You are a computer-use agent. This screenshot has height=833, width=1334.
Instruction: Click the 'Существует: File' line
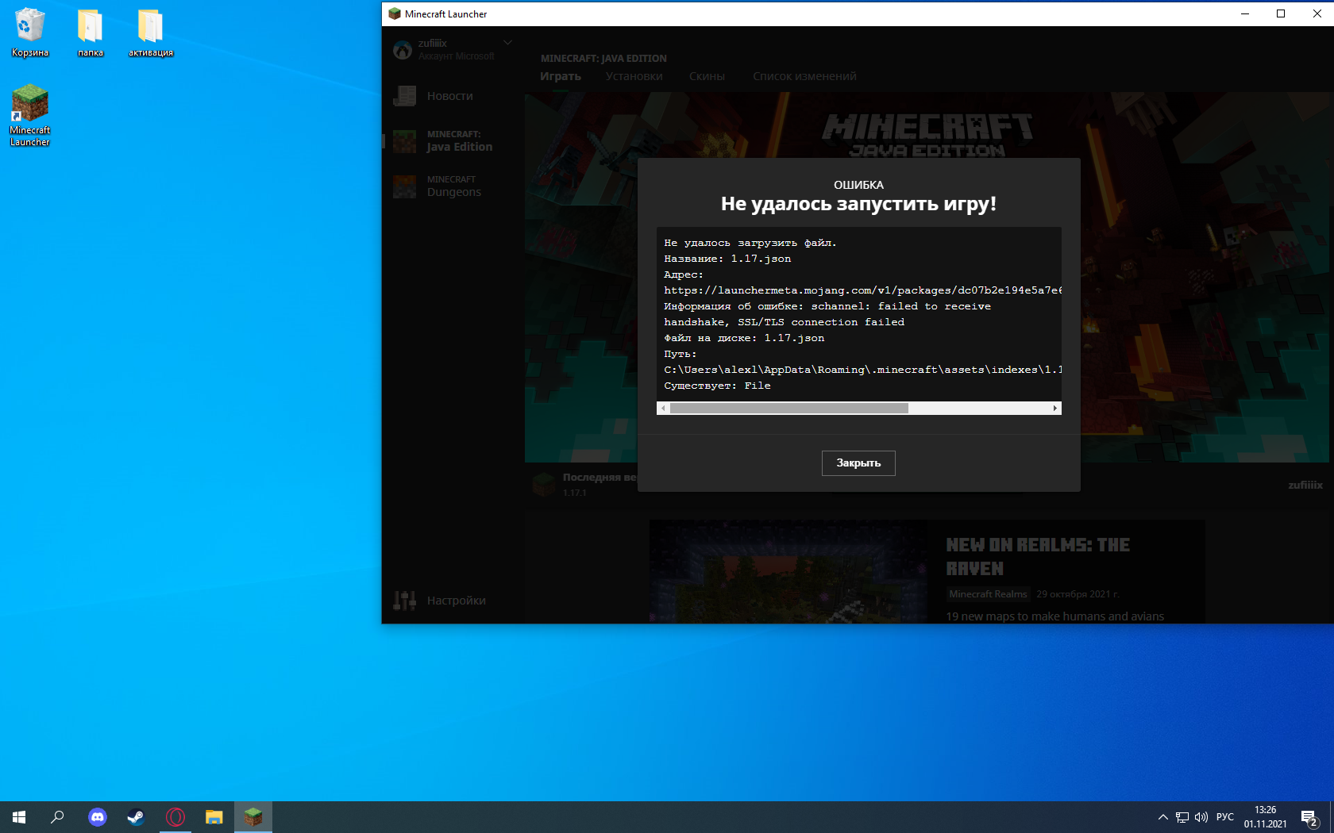pos(717,386)
